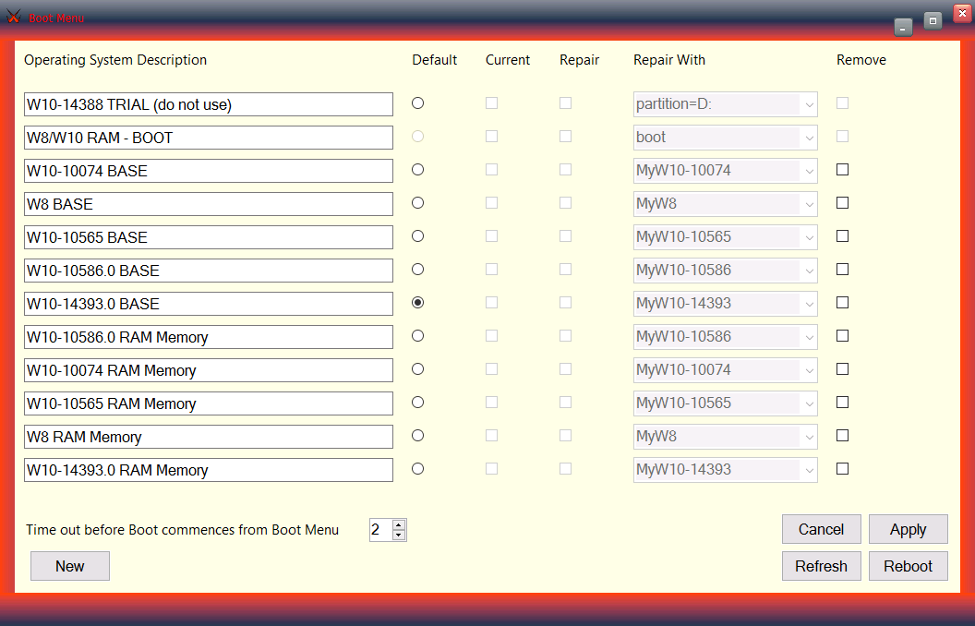Open Repair With dropdown for W10-10586.0 BASE
This screenshot has width=975, height=626.
(725, 271)
